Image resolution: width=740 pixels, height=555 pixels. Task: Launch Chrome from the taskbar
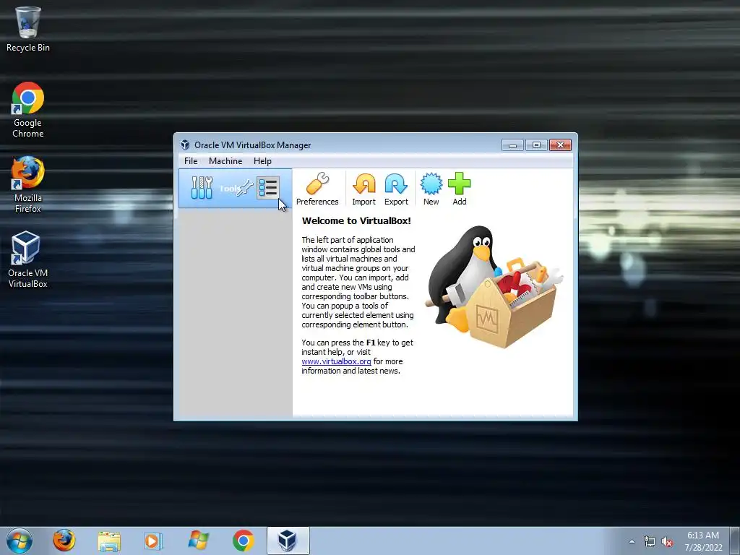point(243,541)
